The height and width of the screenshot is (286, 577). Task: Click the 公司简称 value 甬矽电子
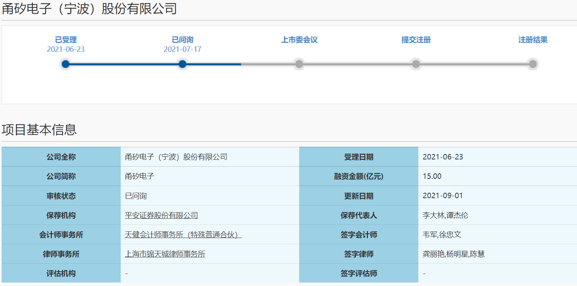140,176
